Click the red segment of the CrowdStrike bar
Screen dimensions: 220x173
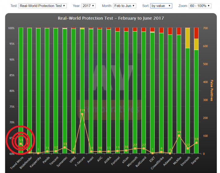161,30
